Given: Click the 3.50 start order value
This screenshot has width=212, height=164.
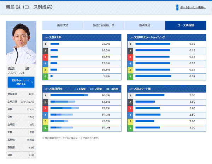Looking at the screenshot, I should coord(192,102).
